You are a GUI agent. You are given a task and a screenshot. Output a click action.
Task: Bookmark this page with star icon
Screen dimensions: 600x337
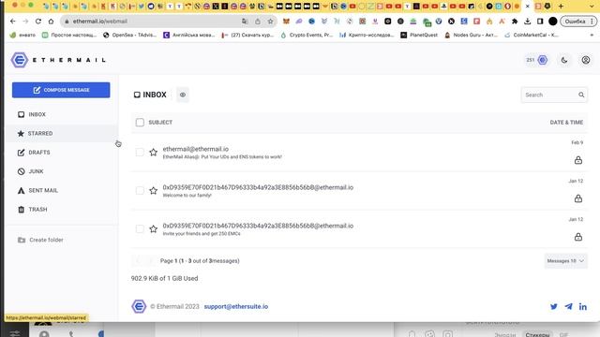[271, 22]
